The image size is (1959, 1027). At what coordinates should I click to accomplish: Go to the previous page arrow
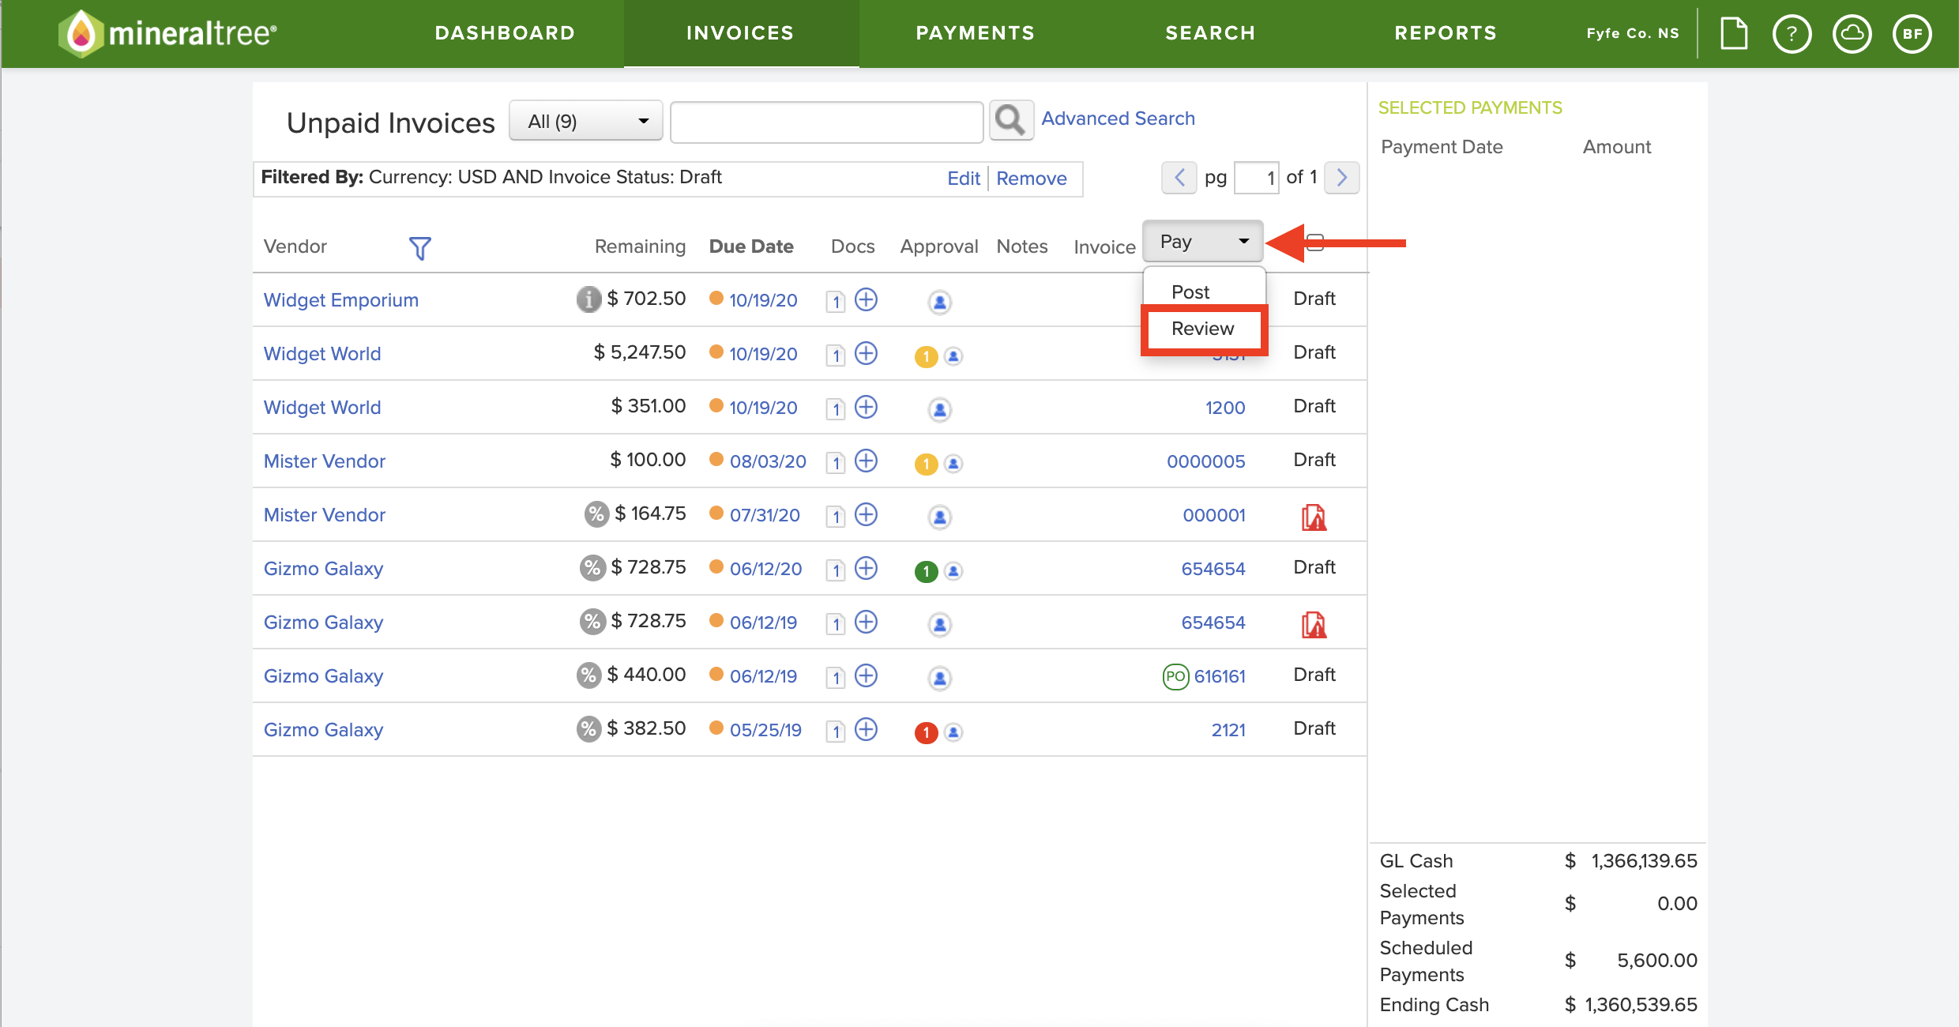click(x=1179, y=178)
